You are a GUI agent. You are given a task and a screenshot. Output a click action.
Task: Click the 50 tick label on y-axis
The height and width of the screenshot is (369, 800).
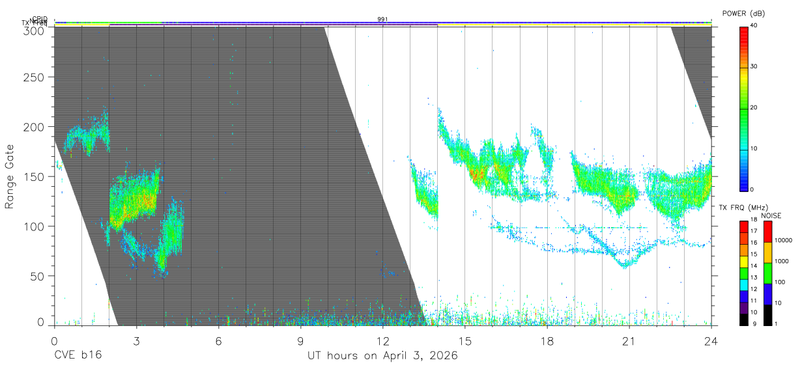[38, 276]
